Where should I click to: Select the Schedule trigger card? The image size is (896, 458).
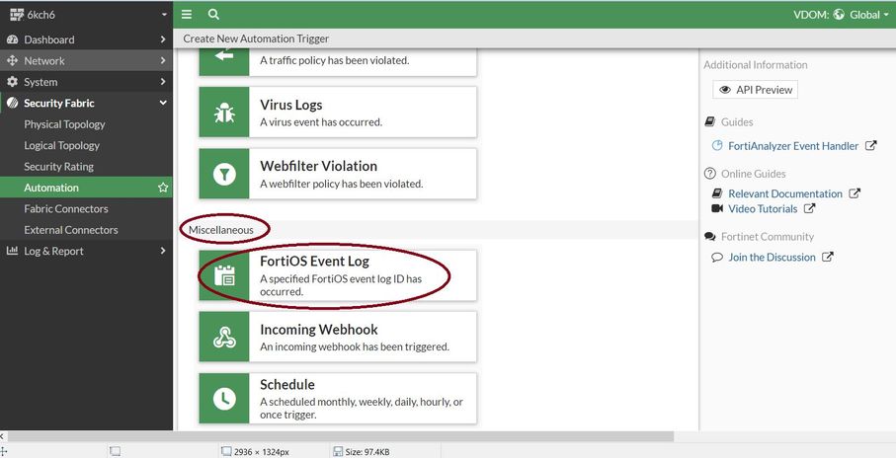point(338,399)
